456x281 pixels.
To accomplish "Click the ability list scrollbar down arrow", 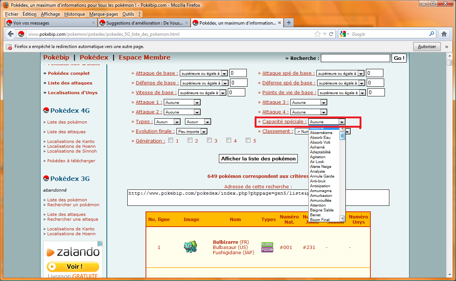I will pyautogui.click(x=342, y=219).
